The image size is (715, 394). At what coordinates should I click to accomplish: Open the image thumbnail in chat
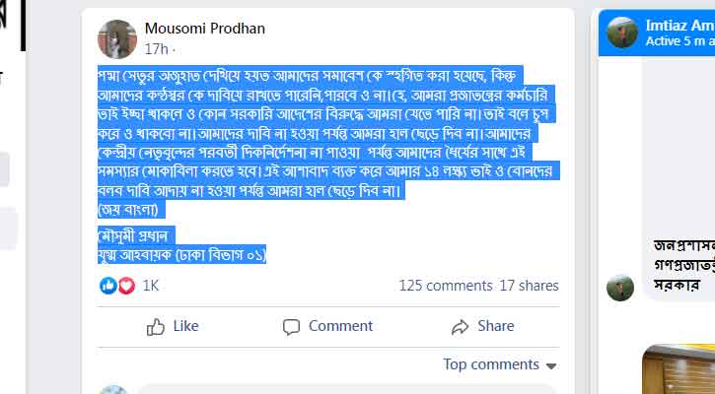pyautogui.click(x=680, y=369)
